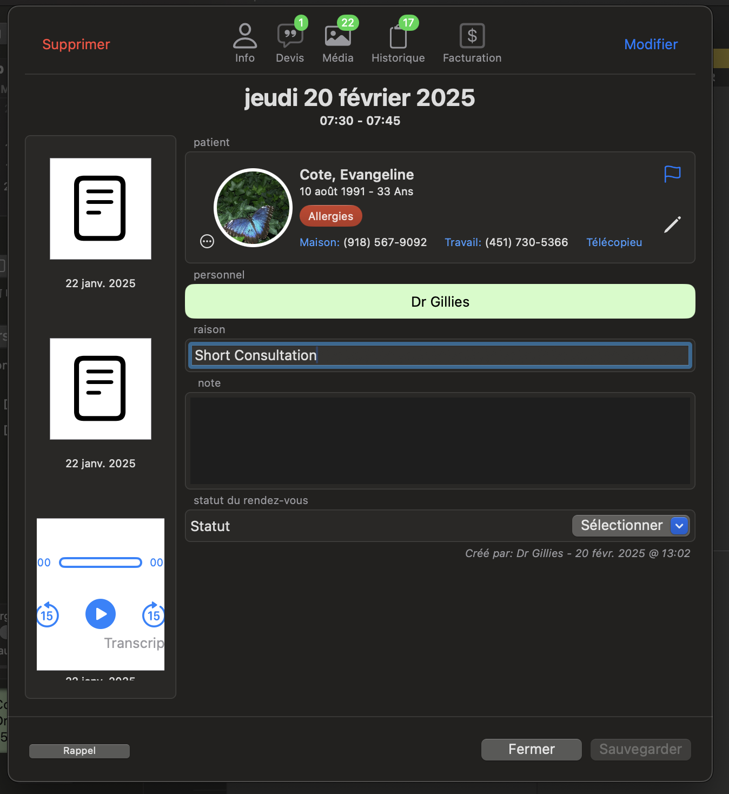Image resolution: width=729 pixels, height=794 pixels.
Task: Rewind audio 15 seconds
Action: tap(48, 614)
